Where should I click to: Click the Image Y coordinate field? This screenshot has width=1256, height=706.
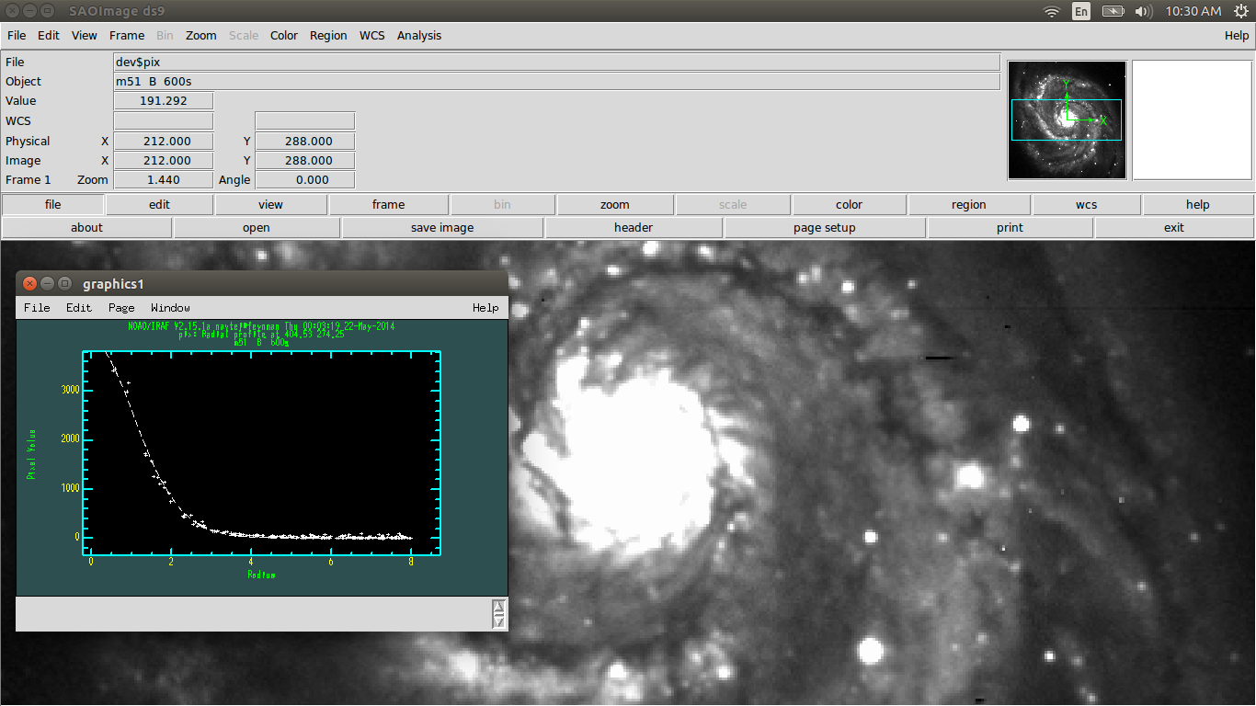click(x=304, y=161)
